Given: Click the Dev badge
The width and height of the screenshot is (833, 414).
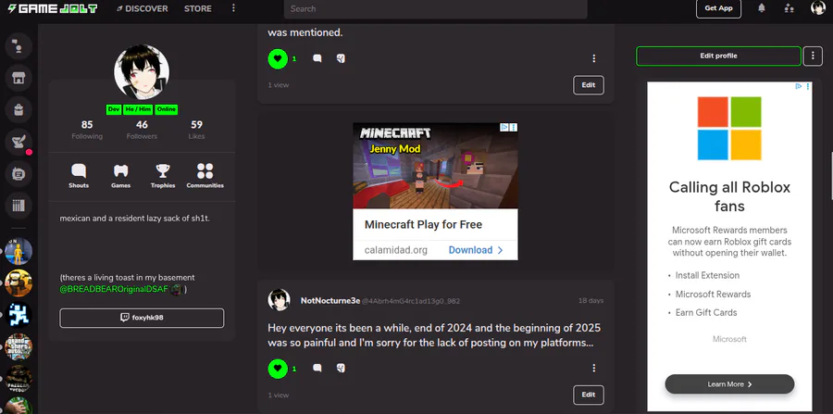Looking at the screenshot, I should 114,109.
